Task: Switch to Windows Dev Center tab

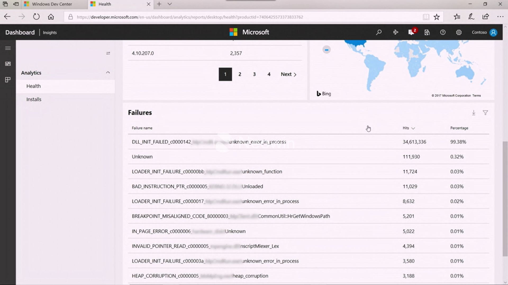Action: click(52, 4)
